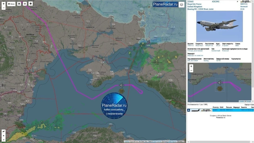Click the Пауза link in list header

click(x=247, y=105)
